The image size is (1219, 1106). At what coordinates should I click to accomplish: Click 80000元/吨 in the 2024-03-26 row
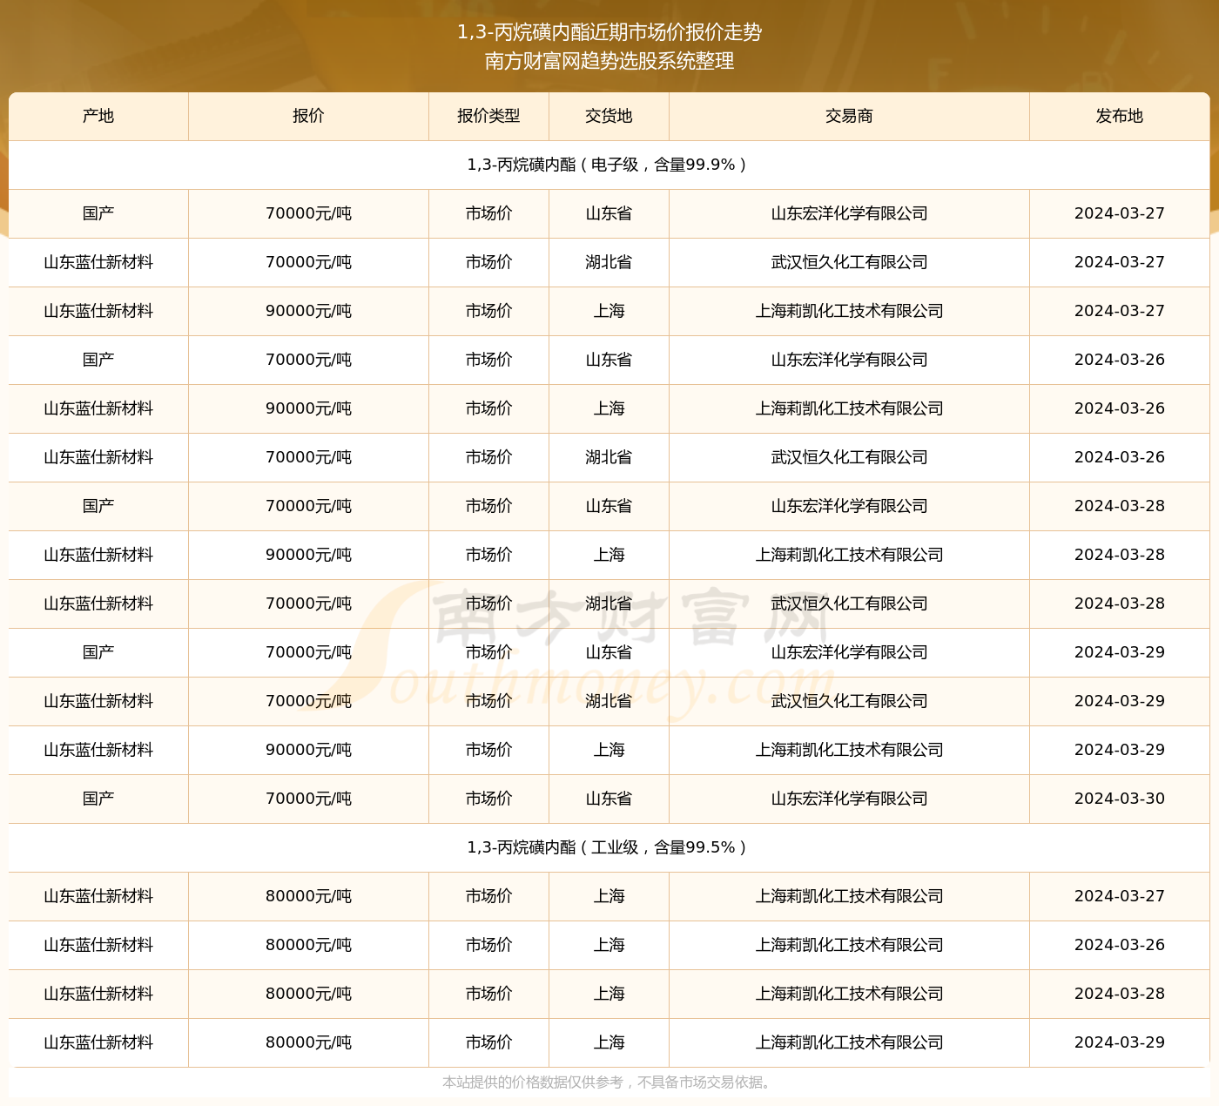click(x=308, y=945)
